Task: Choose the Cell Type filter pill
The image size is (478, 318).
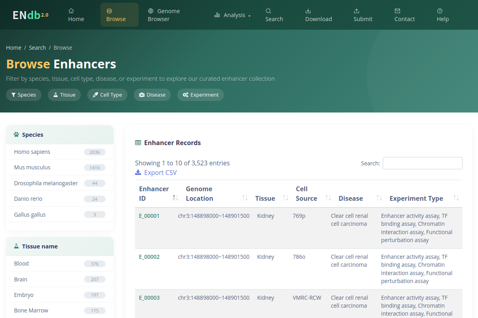Action: coord(107,95)
